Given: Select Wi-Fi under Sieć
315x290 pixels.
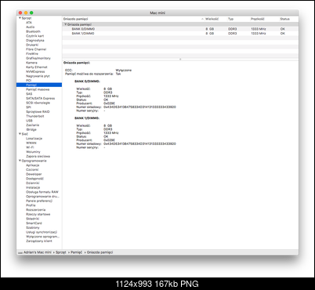Looking at the screenshot, I should pyautogui.click(x=30, y=147).
